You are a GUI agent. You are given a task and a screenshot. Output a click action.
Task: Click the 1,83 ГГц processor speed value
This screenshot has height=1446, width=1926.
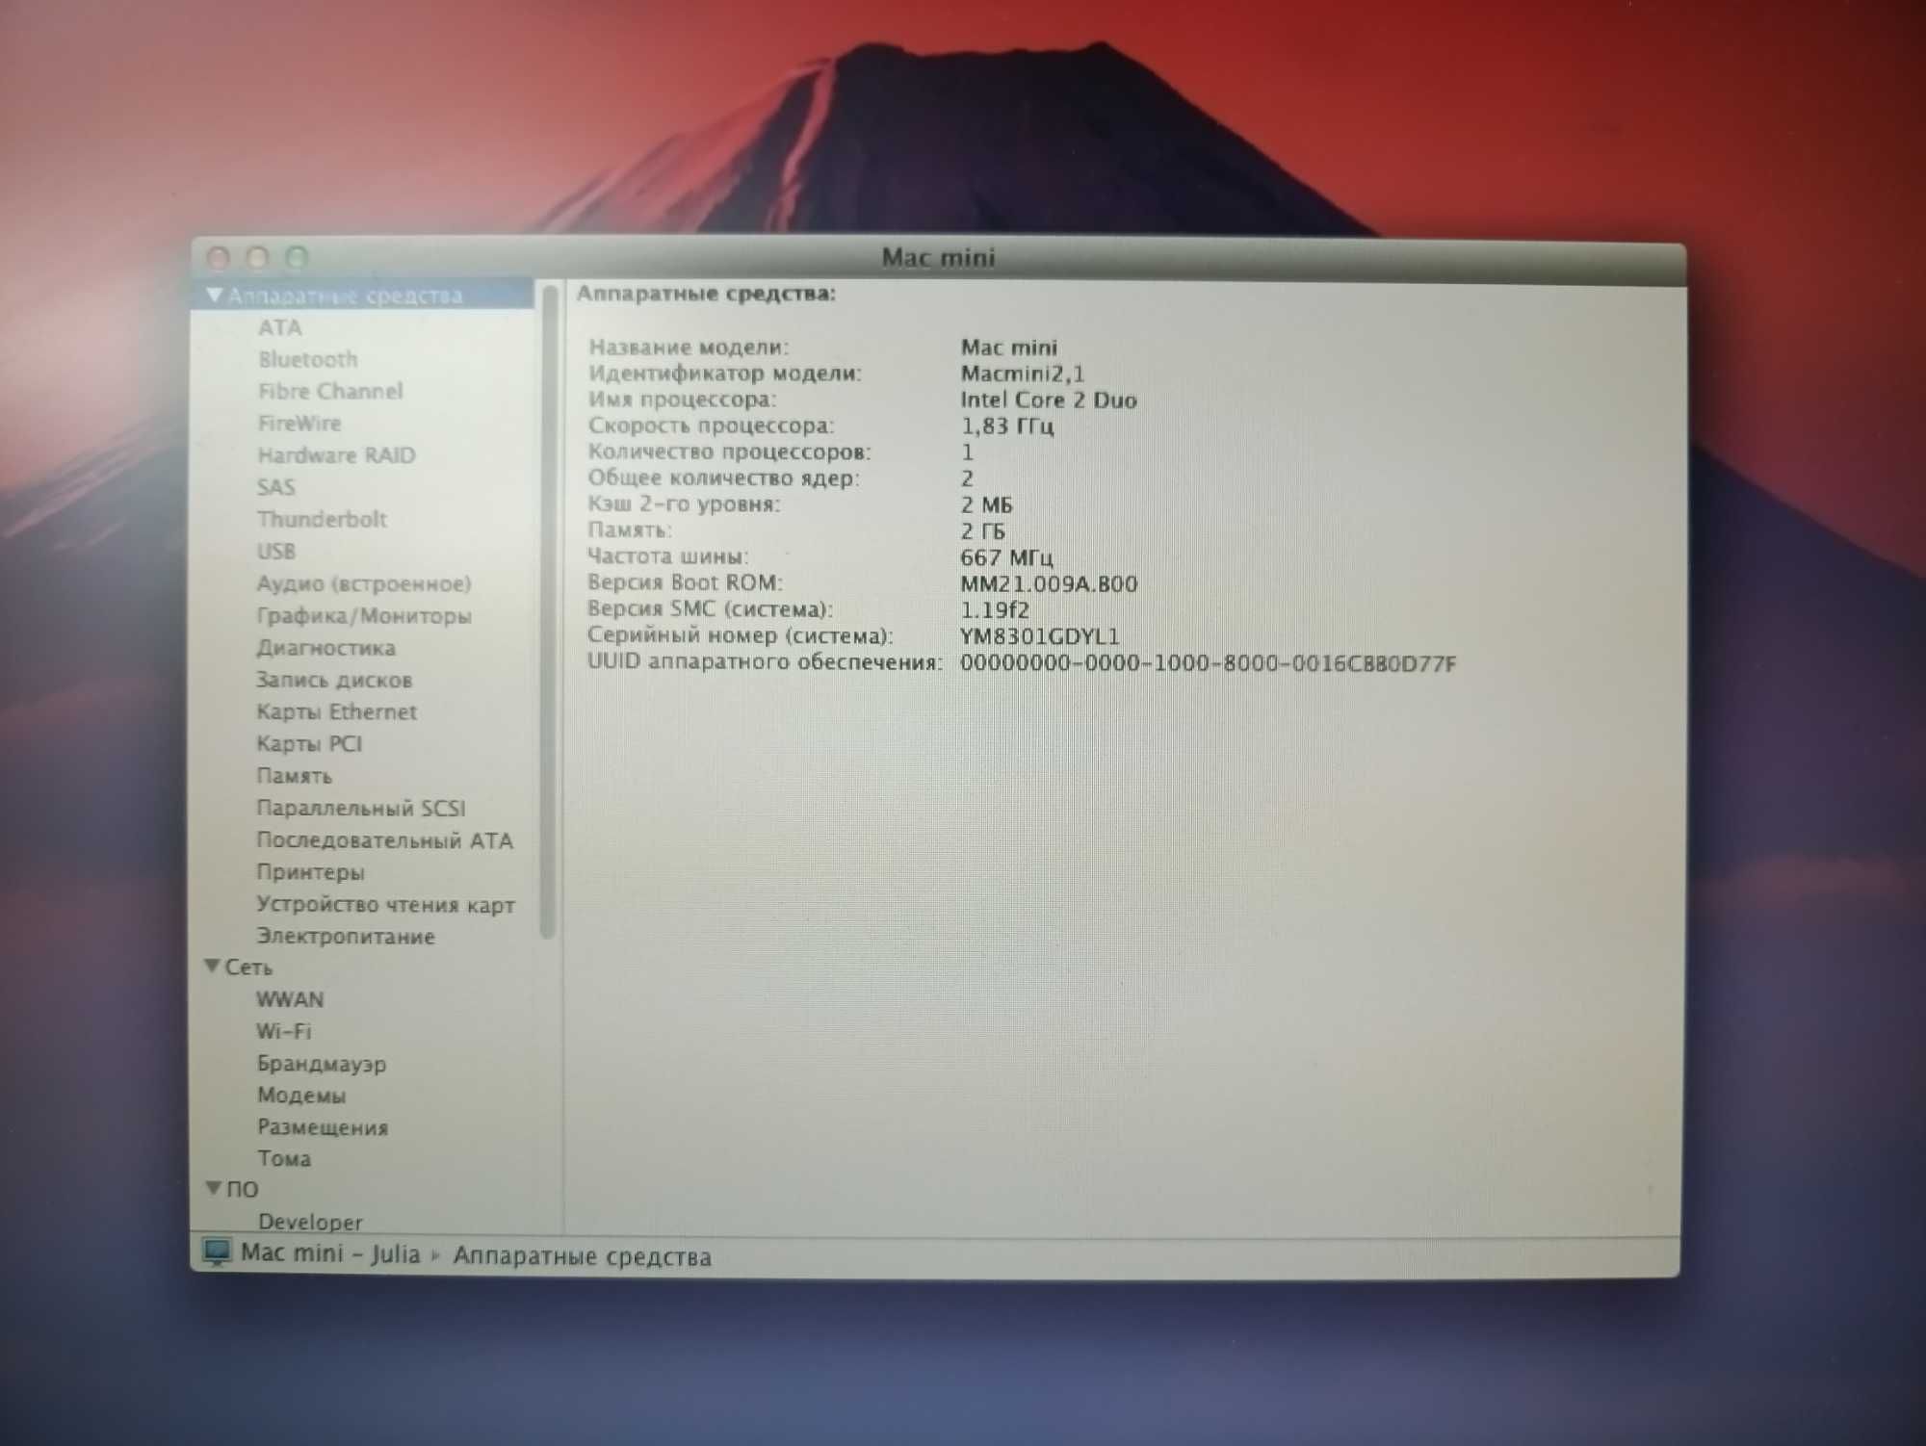click(1006, 426)
